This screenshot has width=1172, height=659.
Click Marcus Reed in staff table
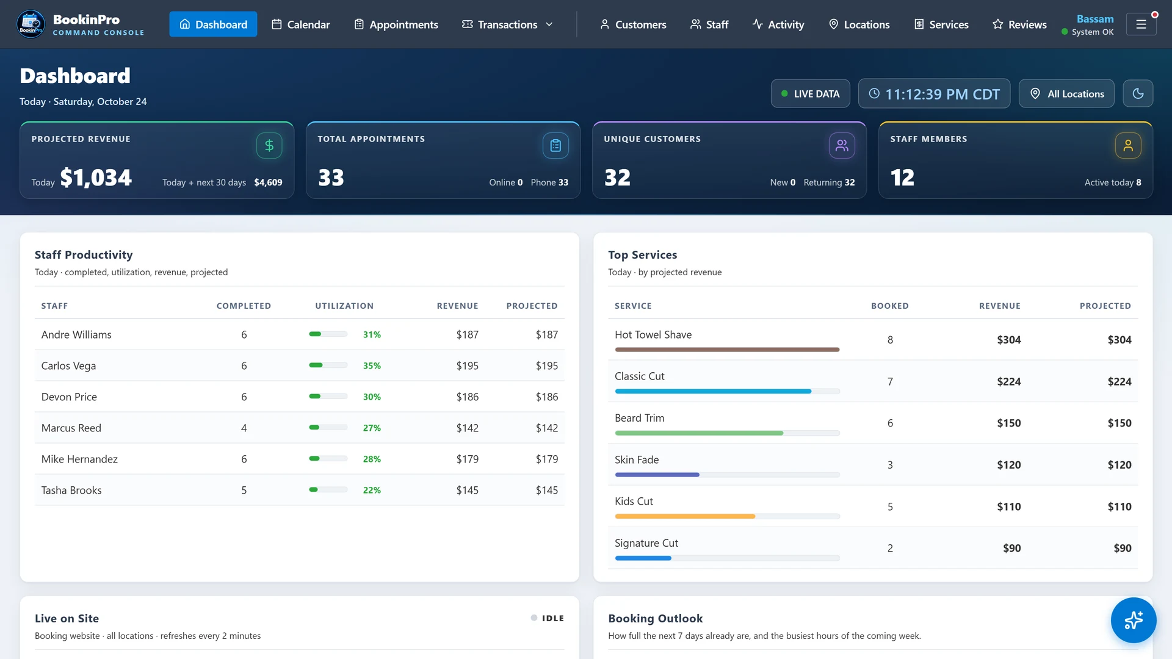coord(71,428)
